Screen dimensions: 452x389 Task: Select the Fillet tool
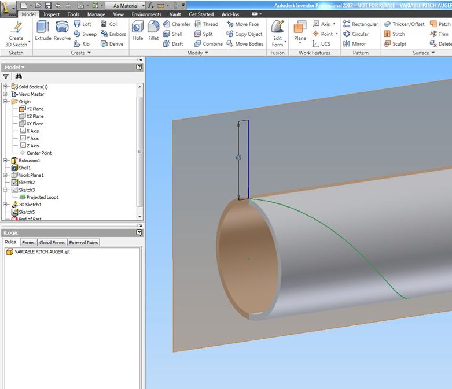[153, 31]
